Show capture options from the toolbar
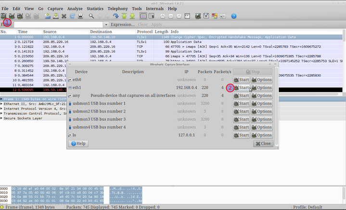The height and width of the screenshot is (210, 346). 12,16
